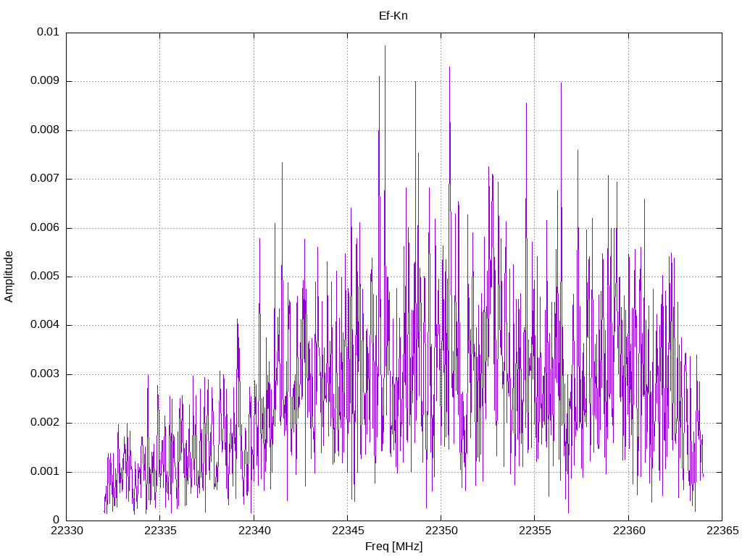Click y-axis tick value 0.001
Viewport: 742px width, 556px height.
[x=45, y=472]
